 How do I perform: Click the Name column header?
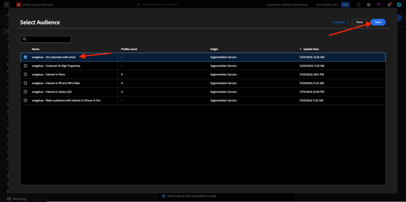pyautogui.click(x=36, y=49)
